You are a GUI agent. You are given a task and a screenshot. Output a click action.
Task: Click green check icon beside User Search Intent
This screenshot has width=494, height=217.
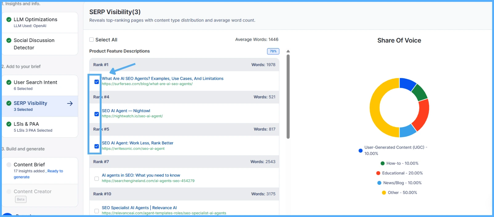[9, 82]
